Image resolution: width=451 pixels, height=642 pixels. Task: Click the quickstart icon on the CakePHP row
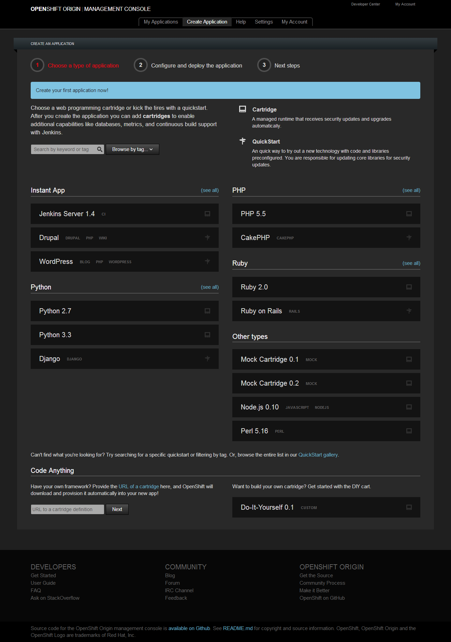[409, 238]
